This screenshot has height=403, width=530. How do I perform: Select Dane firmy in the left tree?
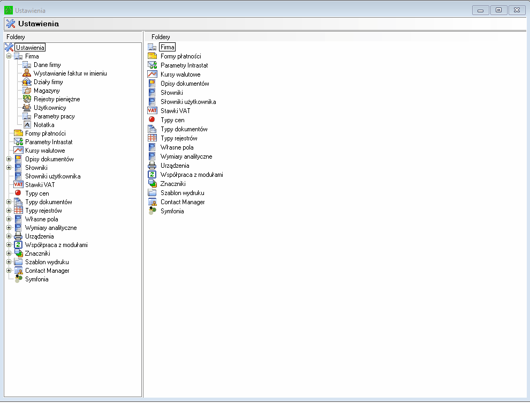[47, 65]
